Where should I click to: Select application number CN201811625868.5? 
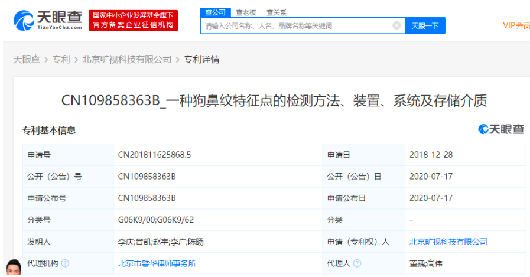click(x=154, y=155)
